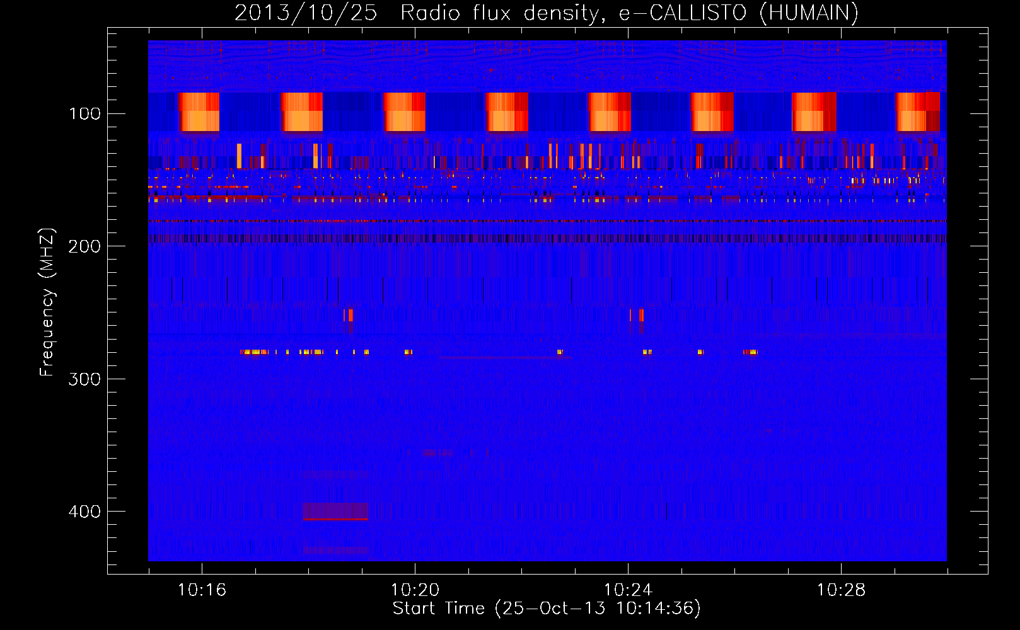Click the 10:20 time tick label
The image size is (1020, 630).
tap(415, 590)
